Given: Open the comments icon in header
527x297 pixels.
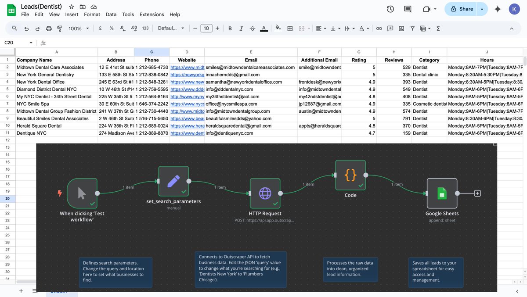Looking at the screenshot, I should [x=408, y=9].
